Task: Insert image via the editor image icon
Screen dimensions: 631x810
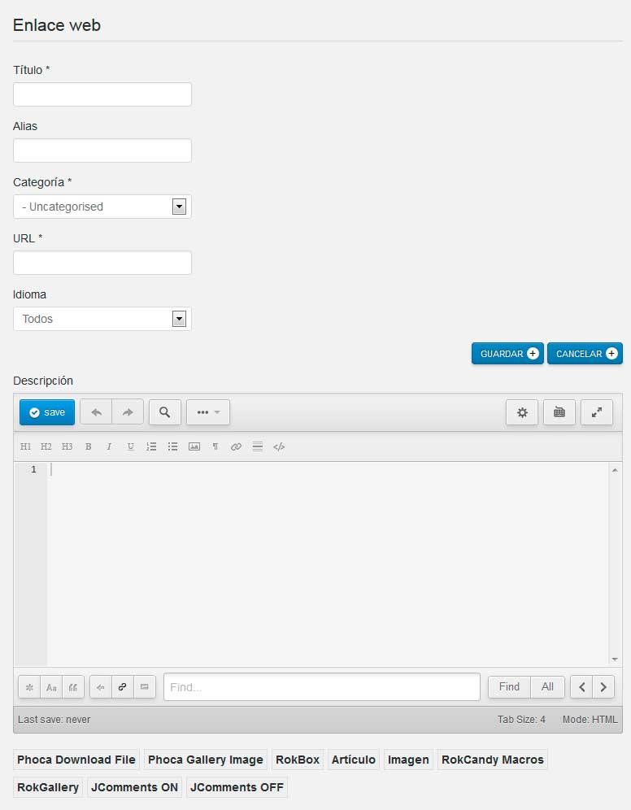Action: click(194, 446)
